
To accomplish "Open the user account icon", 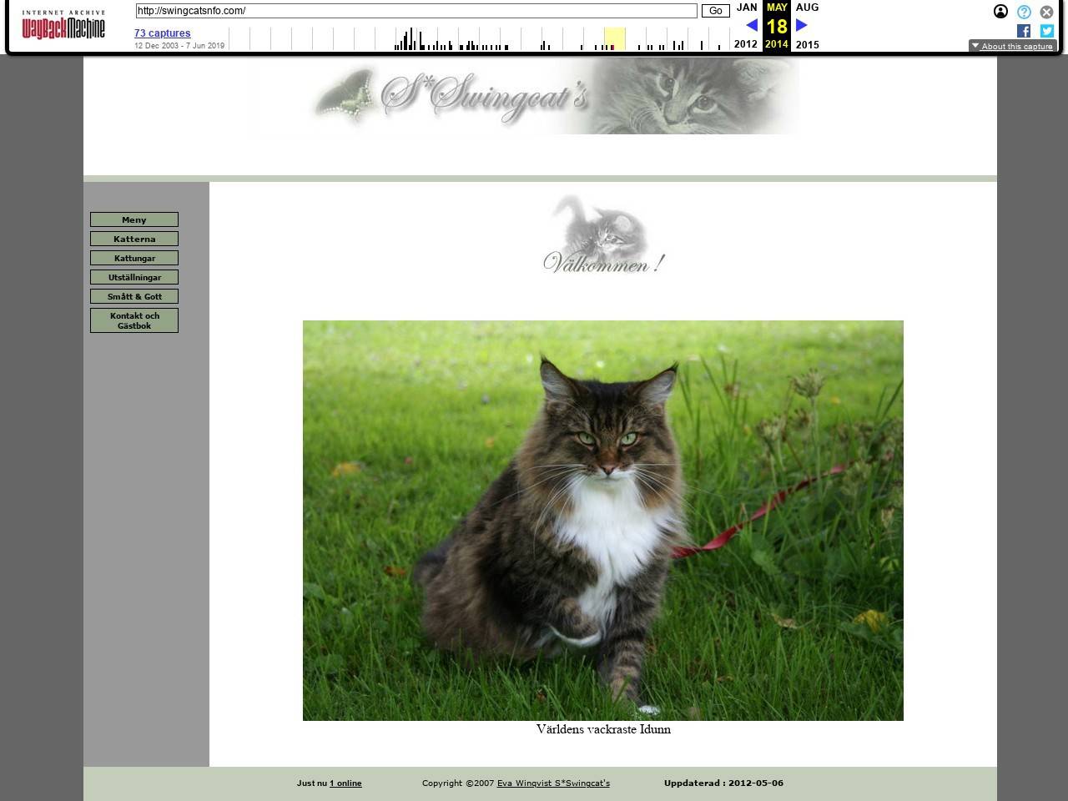I will 1000,12.
